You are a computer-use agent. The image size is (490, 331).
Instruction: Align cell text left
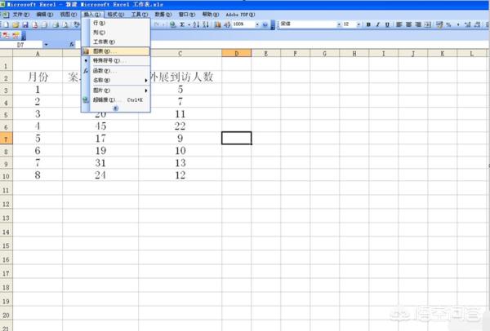coord(399,24)
